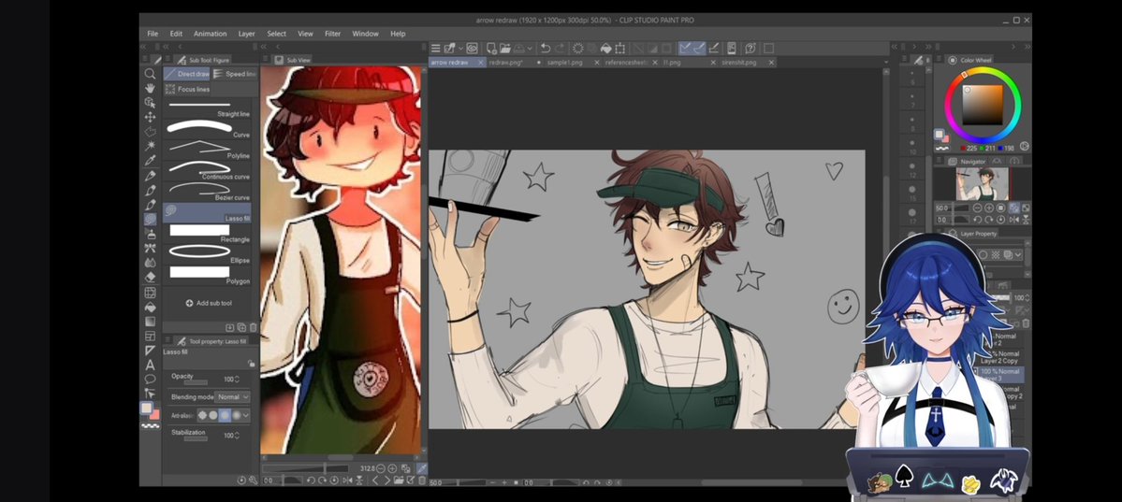The image size is (1122, 502).
Task: Select the Direct draw sub tool group
Action: [x=187, y=74]
